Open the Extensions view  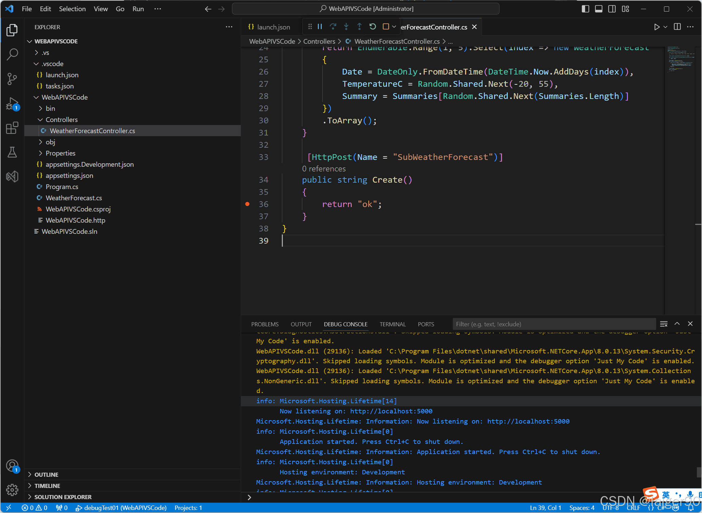tap(12, 128)
